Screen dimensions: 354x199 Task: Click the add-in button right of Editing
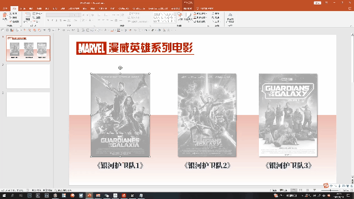[230, 18]
